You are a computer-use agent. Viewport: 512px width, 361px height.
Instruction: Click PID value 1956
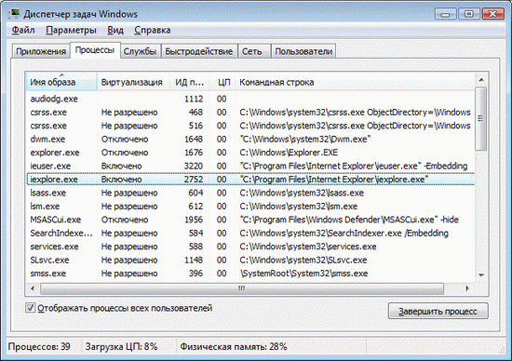tap(194, 220)
